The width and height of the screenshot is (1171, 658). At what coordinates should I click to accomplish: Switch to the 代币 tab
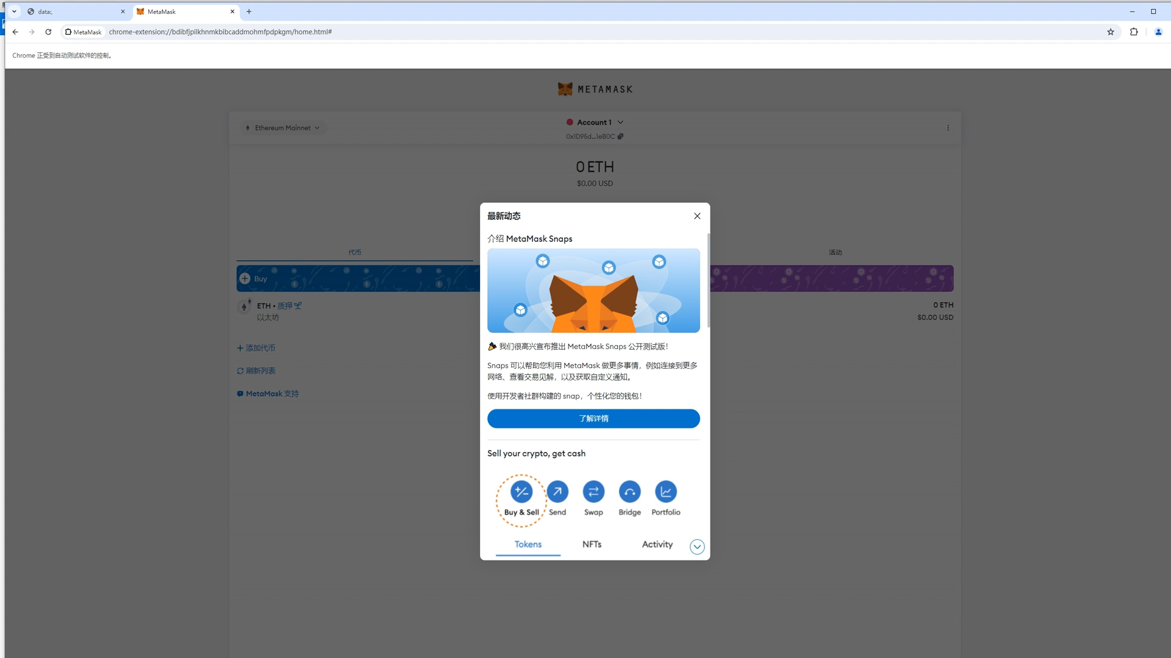(355, 252)
